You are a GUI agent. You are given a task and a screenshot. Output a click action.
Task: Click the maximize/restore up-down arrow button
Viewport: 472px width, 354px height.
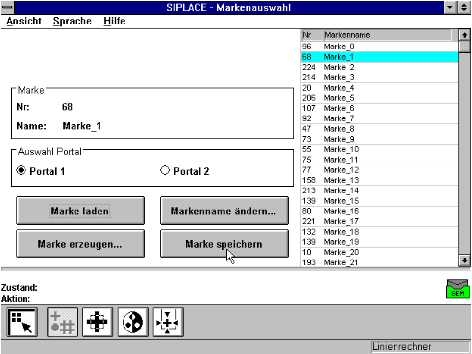point(464,7)
